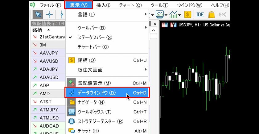Toggle the Status Bar (ステータスバー) checkmark

click(x=95, y=37)
